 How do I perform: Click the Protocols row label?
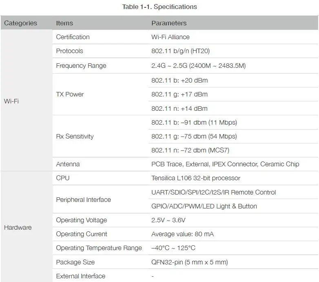tap(69, 51)
